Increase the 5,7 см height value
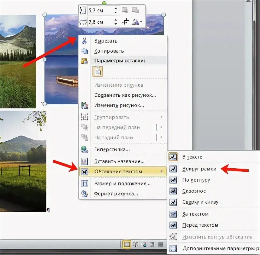Viewport: 260px width, 255px height. (x=116, y=8)
